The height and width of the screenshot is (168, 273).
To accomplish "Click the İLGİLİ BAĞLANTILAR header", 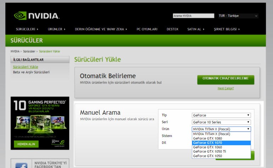I will (40, 60).
